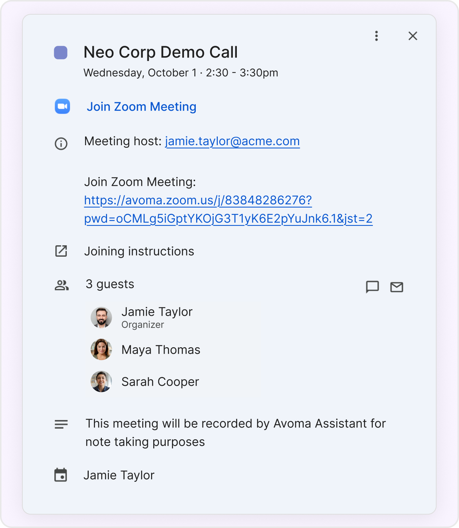This screenshot has height=528, width=459.
Task: Click the purple event color square
Action: pyautogui.click(x=61, y=53)
